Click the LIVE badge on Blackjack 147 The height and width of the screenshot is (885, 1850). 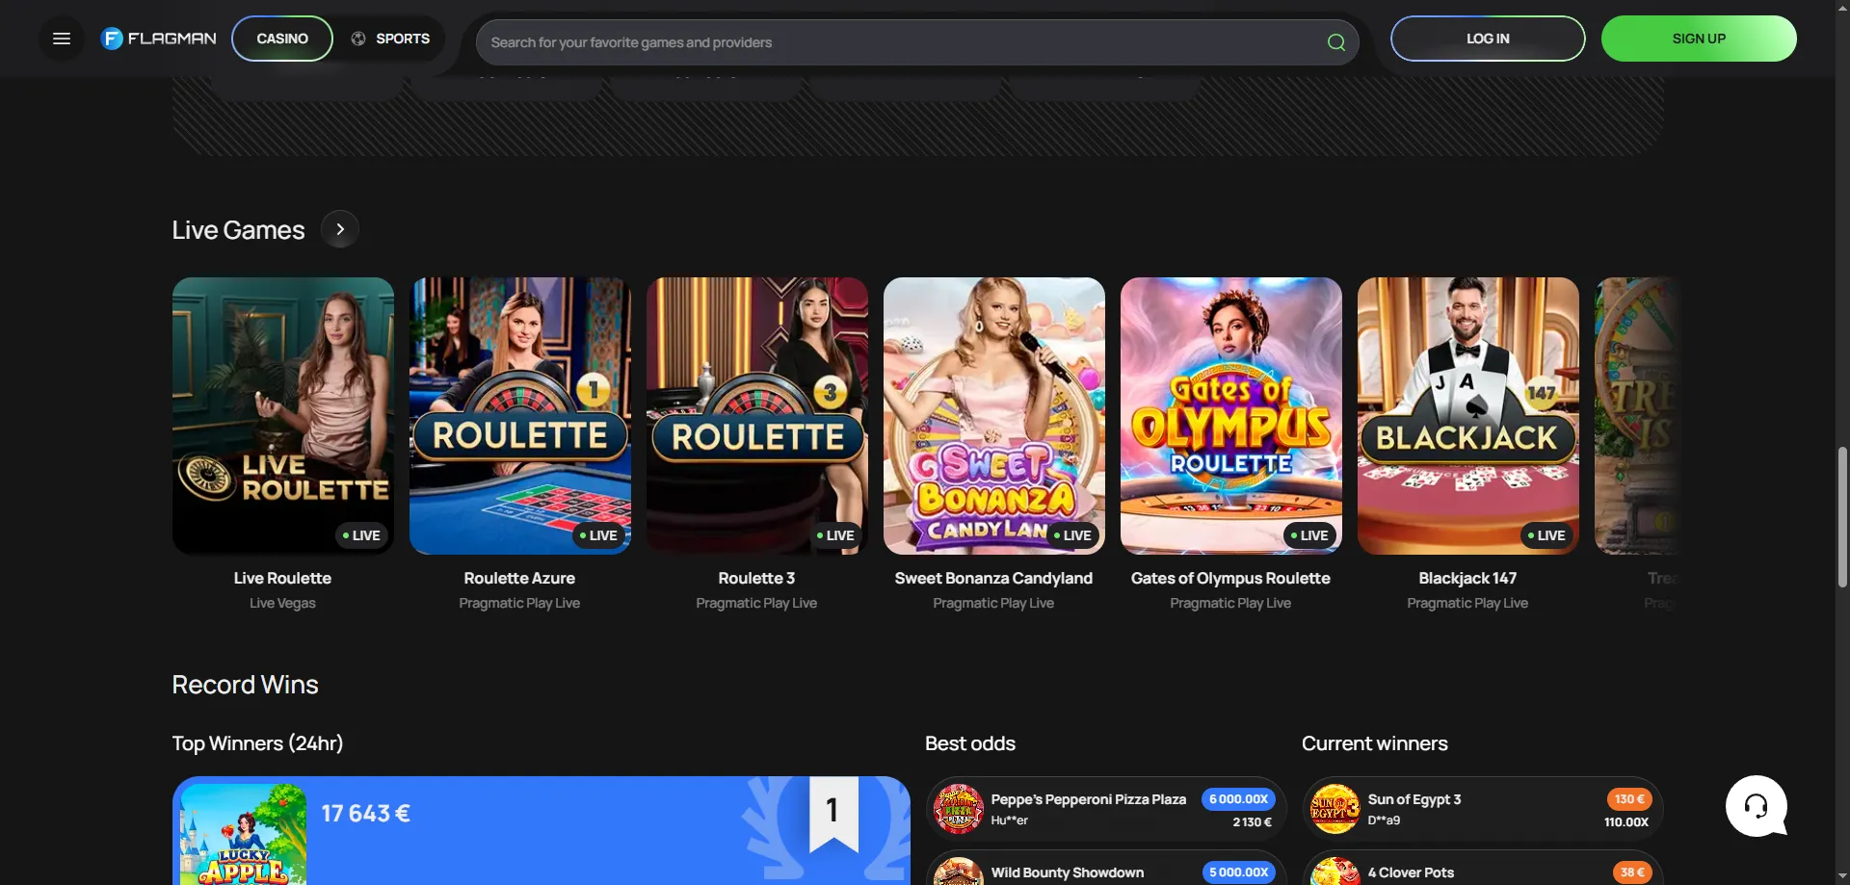(1547, 535)
